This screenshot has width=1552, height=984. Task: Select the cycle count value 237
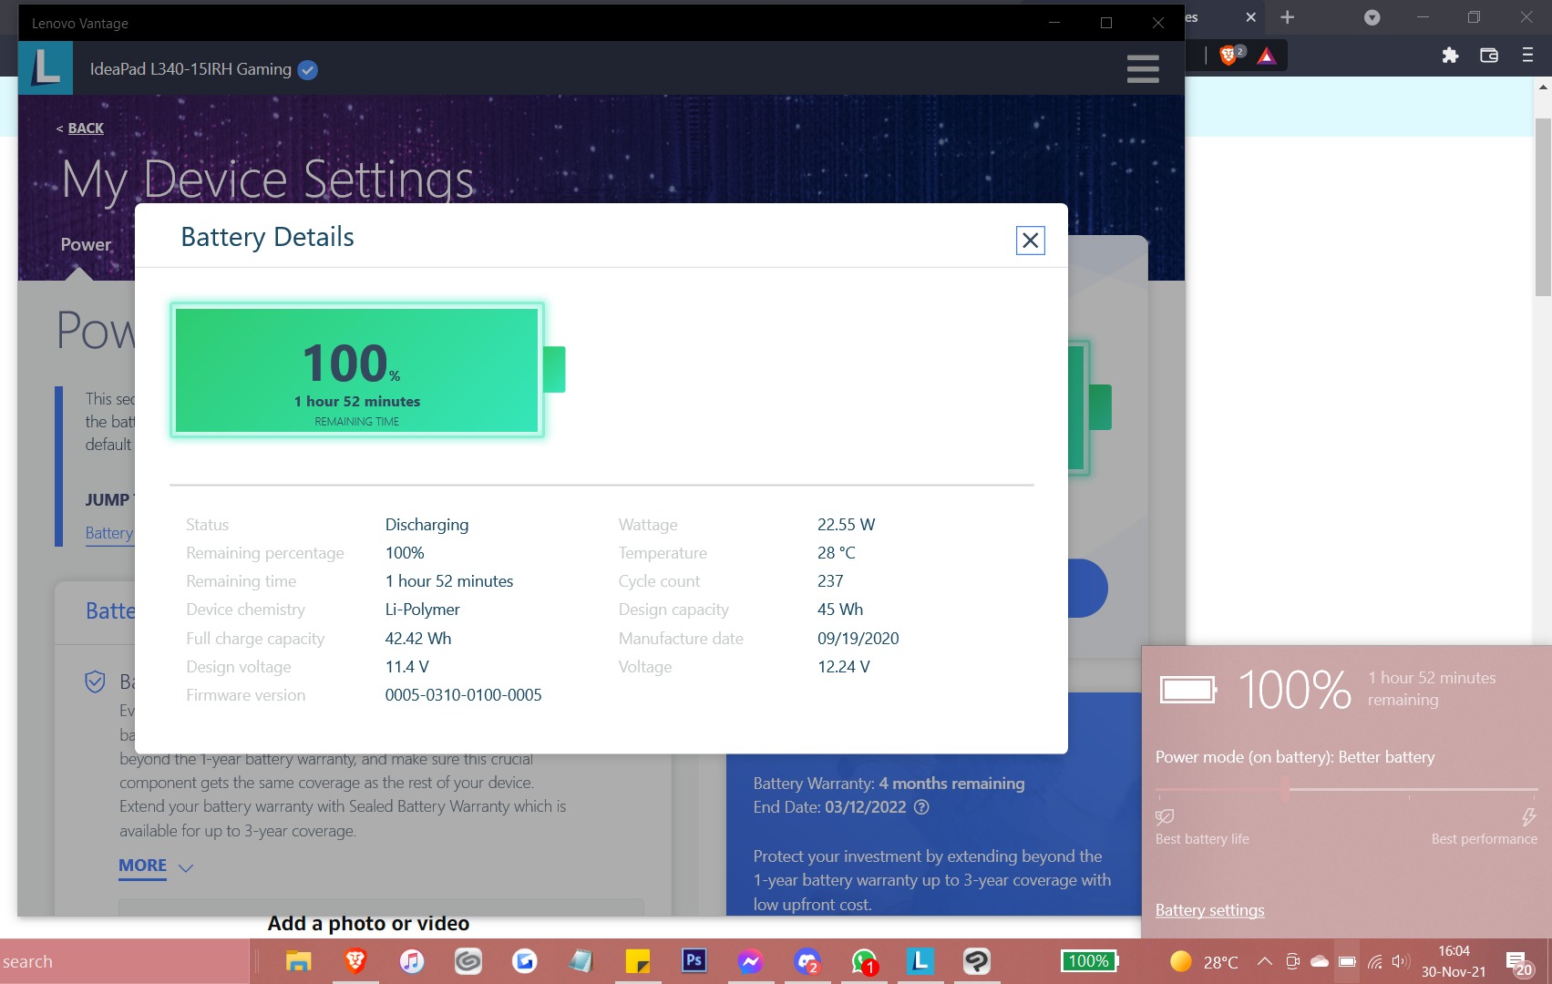coord(830,581)
